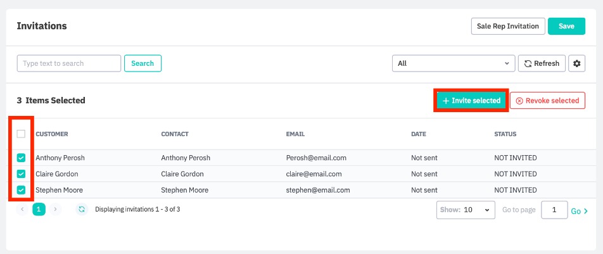Sort by the Status column header
Screen dimensions: 603x254
click(505, 134)
